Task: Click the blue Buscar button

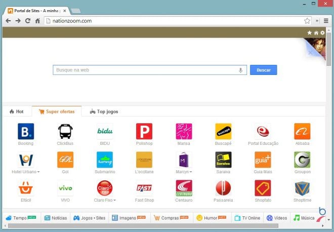Action: [264, 70]
